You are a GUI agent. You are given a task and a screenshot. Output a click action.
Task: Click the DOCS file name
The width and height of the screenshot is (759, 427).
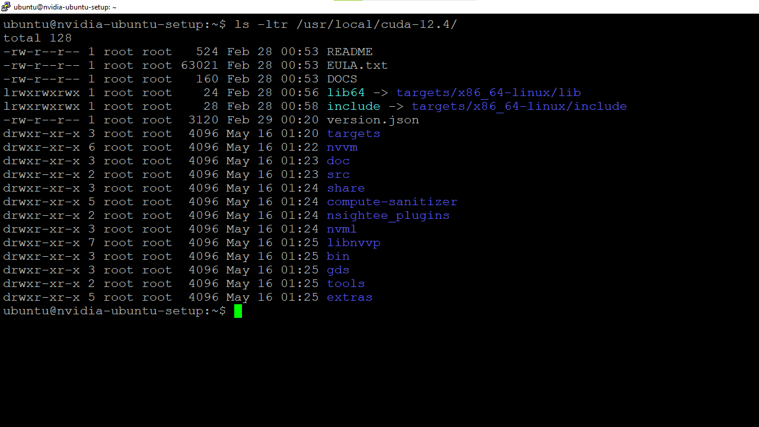[x=342, y=79]
